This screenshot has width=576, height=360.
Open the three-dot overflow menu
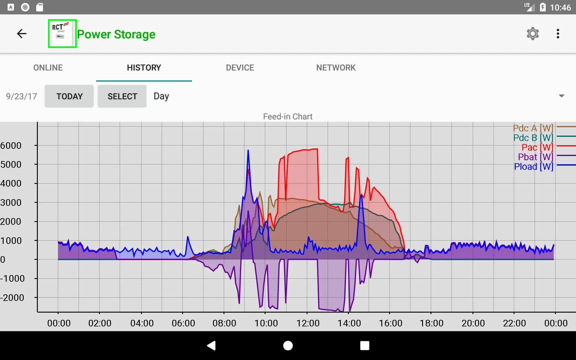558,34
